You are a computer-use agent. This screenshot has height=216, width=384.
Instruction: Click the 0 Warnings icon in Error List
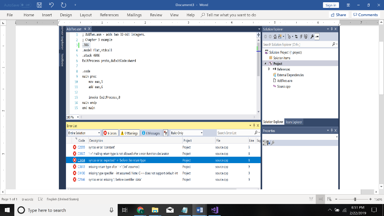pos(129,133)
